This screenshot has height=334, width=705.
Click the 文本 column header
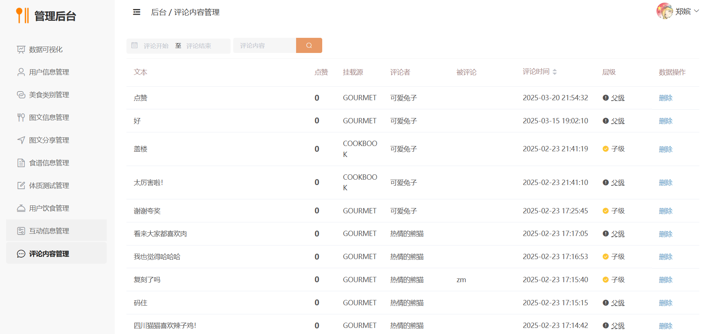click(140, 72)
